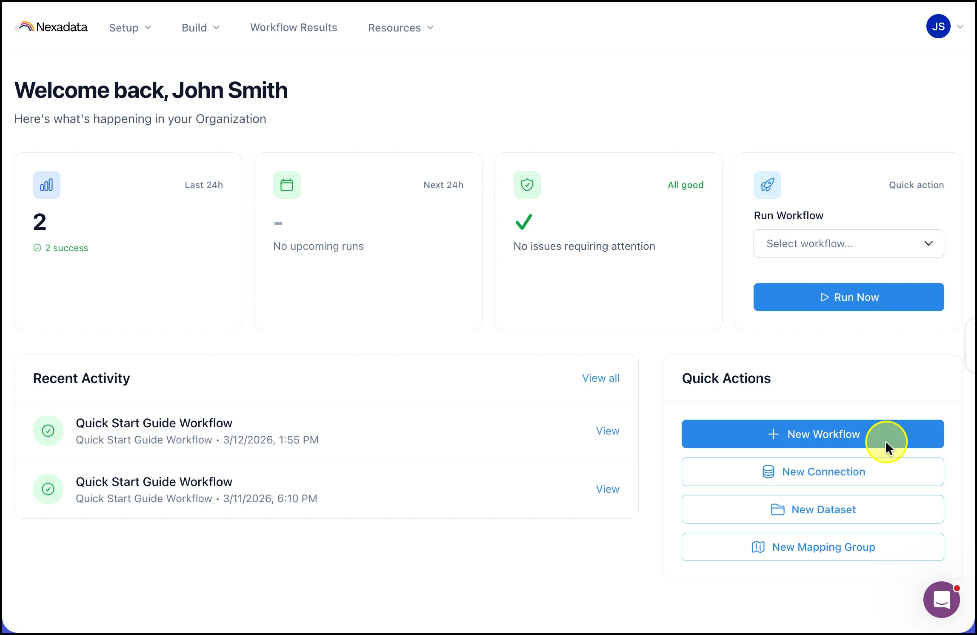Image resolution: width=977 pixels, height=635 pixels.
Task: Click the bar chart icon in Last 24h card
Action: pyautogui.click(x=46, y=185)
